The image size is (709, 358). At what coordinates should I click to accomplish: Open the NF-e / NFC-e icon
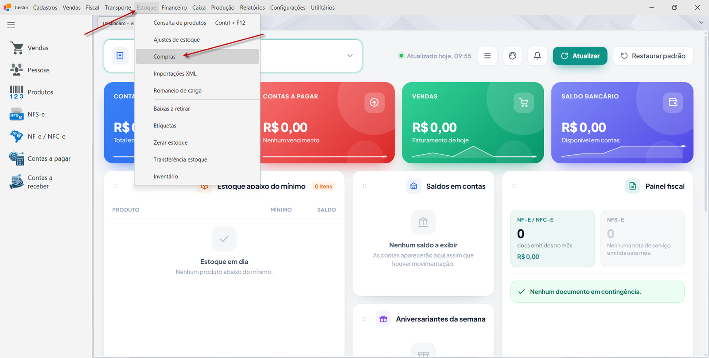click(x=17, y=136)
